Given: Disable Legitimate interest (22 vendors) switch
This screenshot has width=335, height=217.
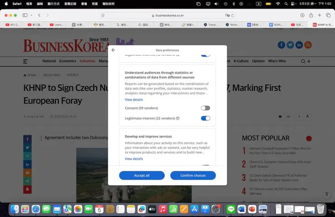Looking at the screenshot, I should point(206,118).
